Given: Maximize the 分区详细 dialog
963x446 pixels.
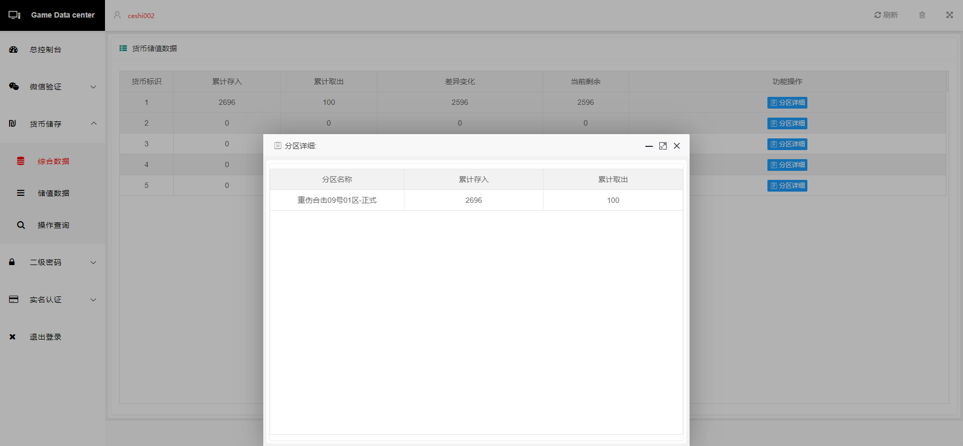Looking at the screenshot, I should (663, 146).
